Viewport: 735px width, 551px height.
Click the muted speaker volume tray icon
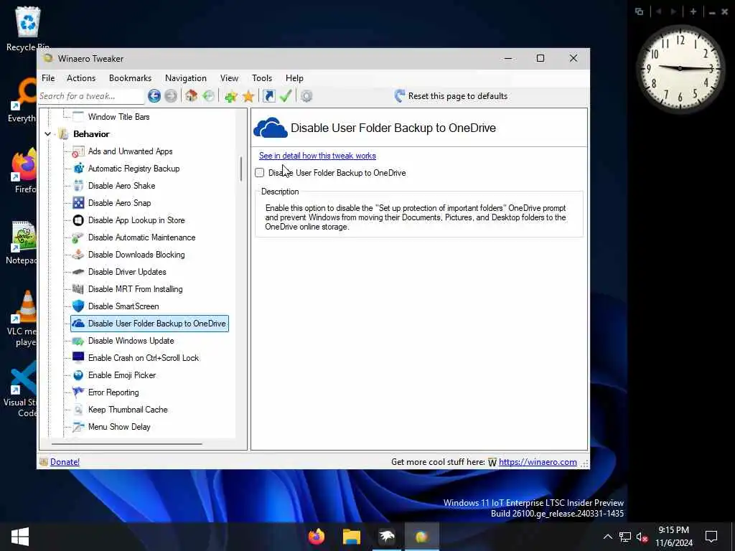pos(642,537)
